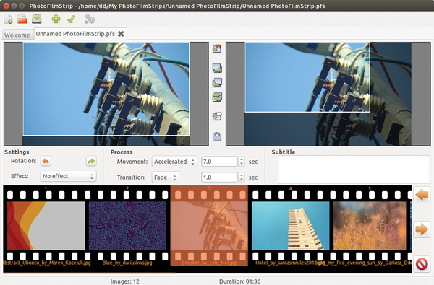This screenshot has width=434, height=285.
Task: Click the Transition label in Process
Action: tap(131, 177)
